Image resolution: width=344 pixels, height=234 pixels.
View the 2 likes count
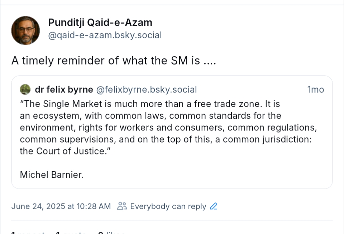click(x=111, y=233)
